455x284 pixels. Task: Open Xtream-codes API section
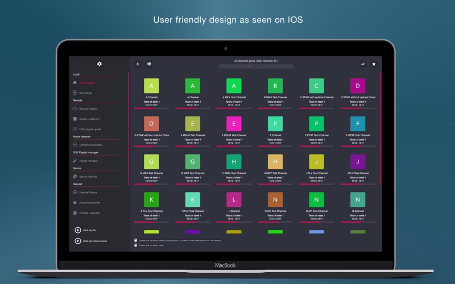coord(89,119)
